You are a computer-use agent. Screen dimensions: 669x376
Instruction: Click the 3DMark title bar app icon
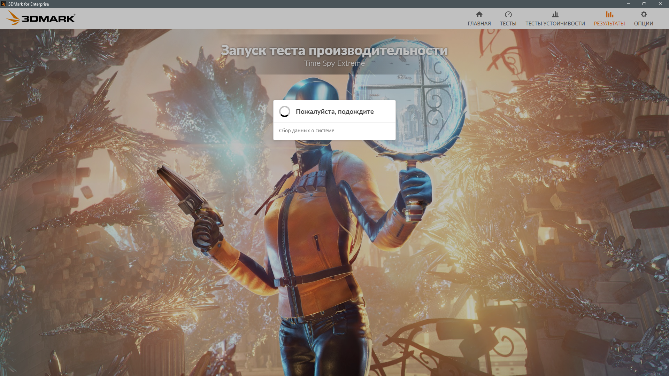[3, 4]
